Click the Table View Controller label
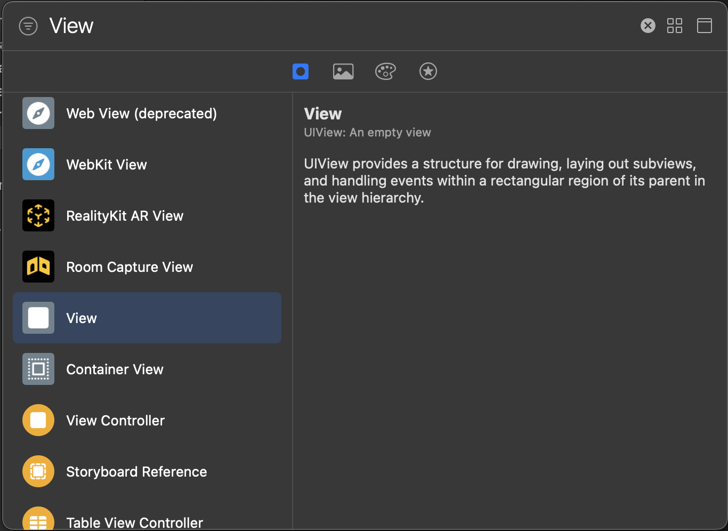The height and width of the screenshot is (531, 728). pos(134,522)
